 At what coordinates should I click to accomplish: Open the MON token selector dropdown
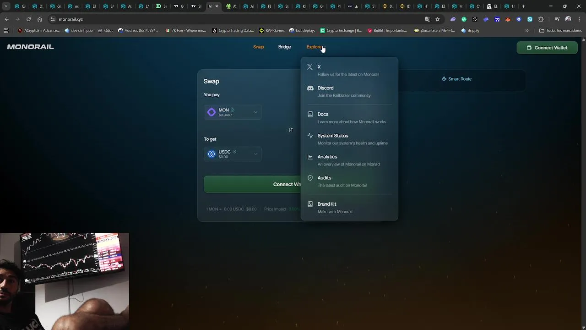coord(233,112)
